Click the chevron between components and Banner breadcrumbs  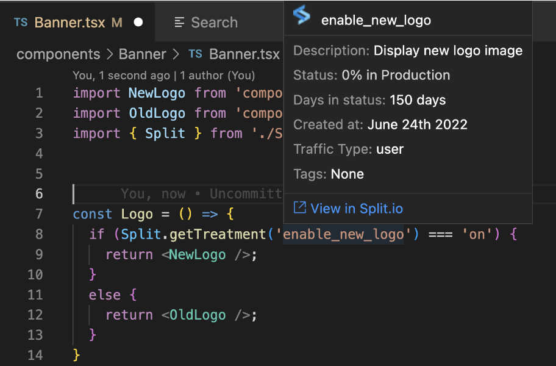coord(110,54)
